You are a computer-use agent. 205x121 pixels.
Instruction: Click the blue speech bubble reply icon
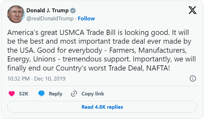(x=41, y=93)
